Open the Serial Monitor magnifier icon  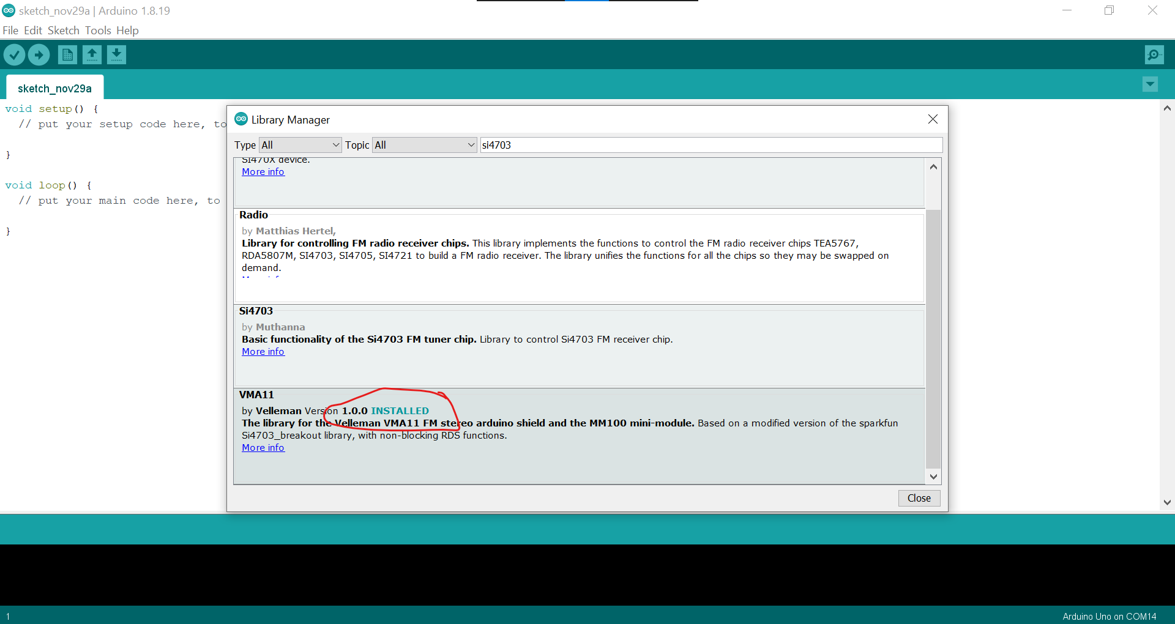click(x=1154, y=55)
